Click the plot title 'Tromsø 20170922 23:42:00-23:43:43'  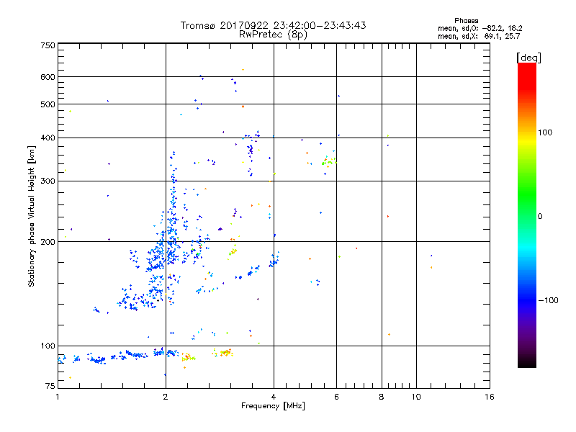[273, 25]
